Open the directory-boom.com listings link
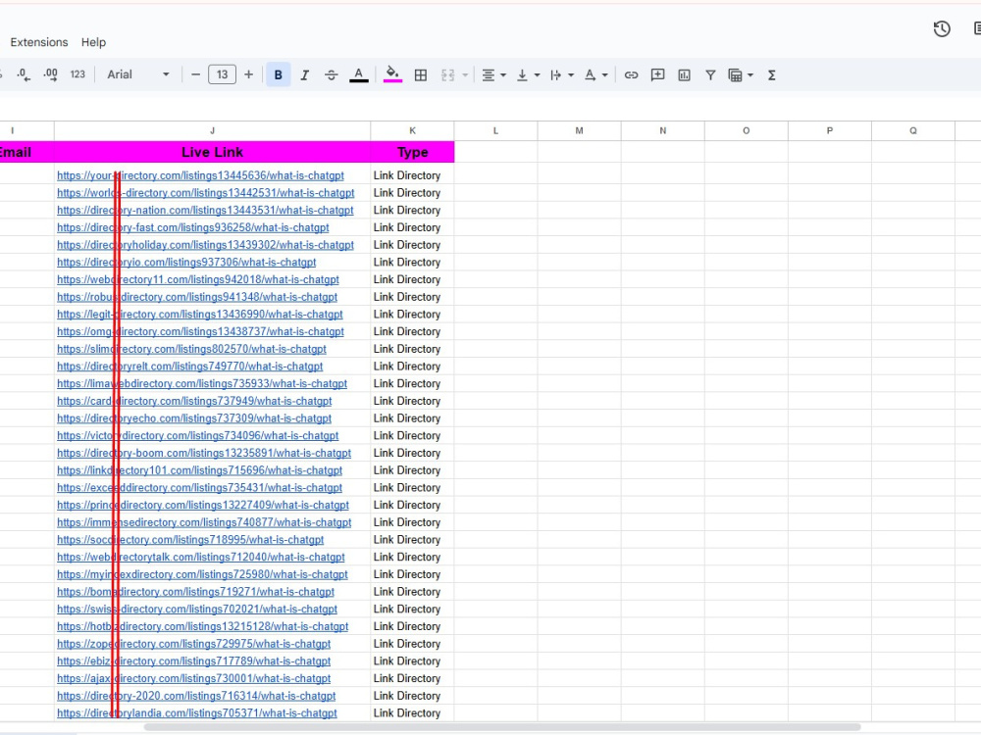This screenshot has width=981, height=735. point(204,453)
